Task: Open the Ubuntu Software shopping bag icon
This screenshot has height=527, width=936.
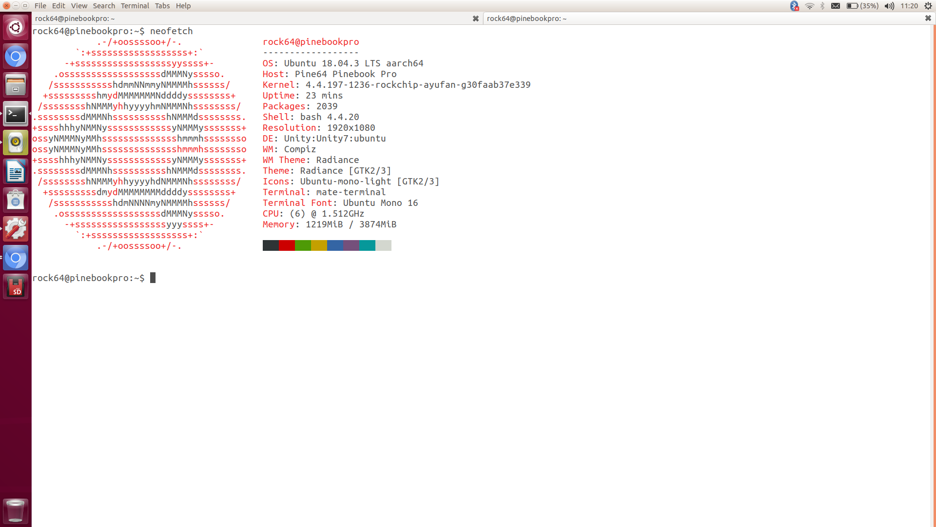Action: click(16, 200)
